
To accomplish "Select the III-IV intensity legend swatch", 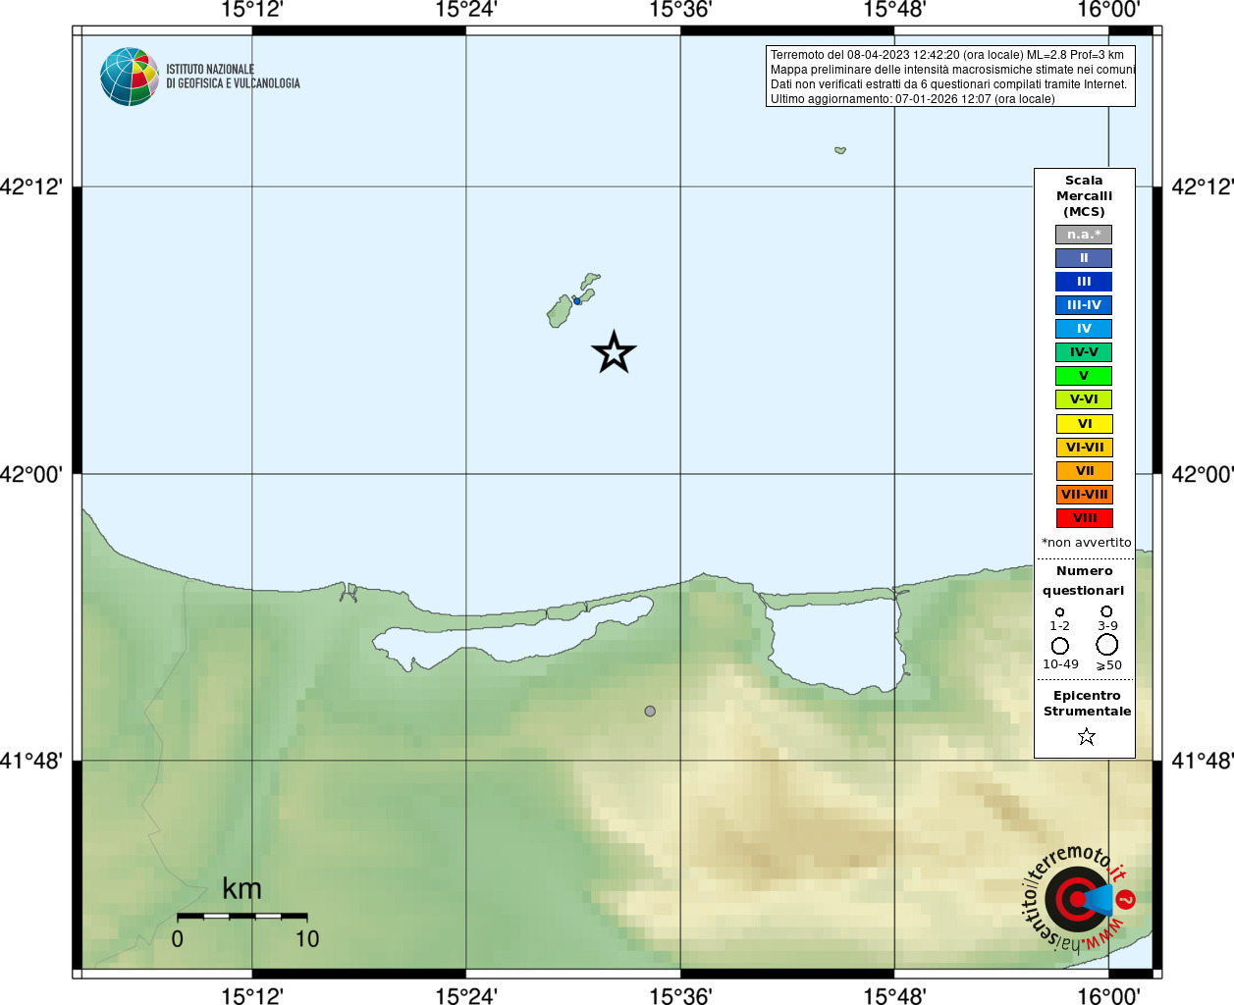I will (1084, 305).
